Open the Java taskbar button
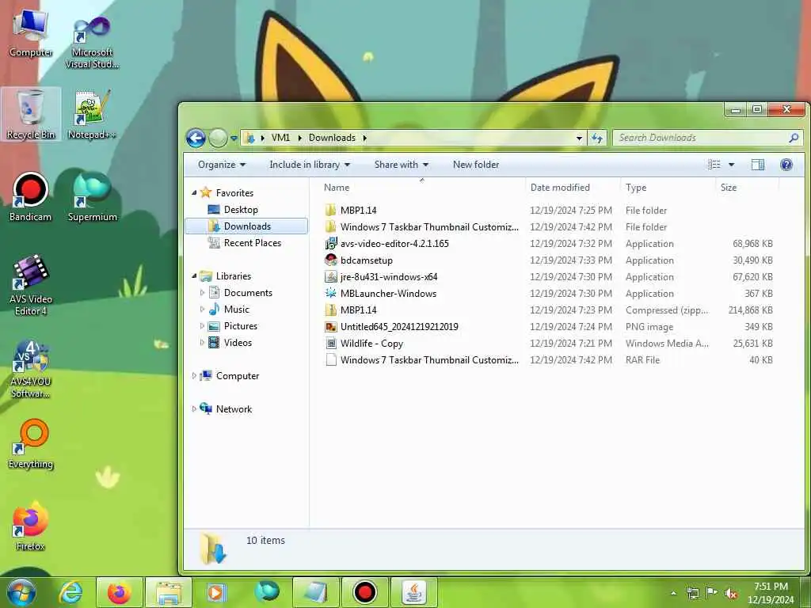 coord(414,592)
